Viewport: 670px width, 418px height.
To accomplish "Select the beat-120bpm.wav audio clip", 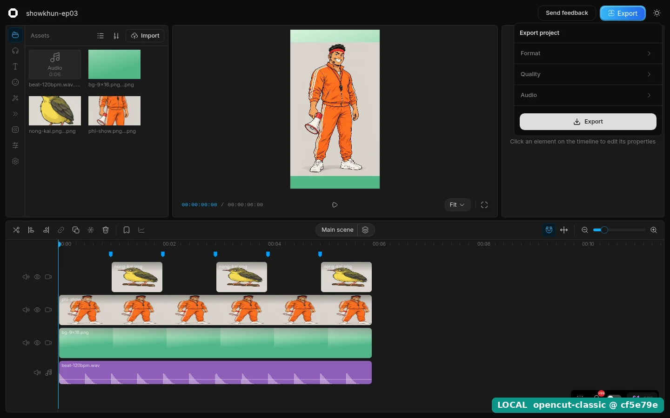I will tap(215, 372).
